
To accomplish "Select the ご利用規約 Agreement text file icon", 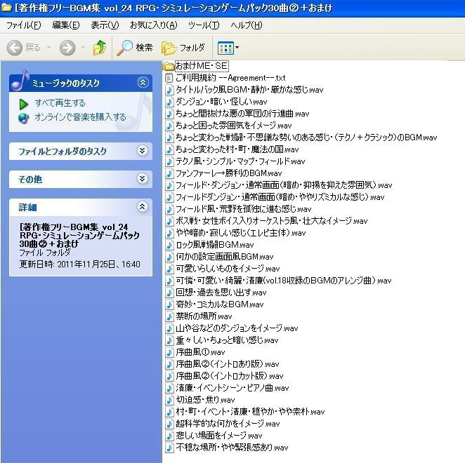I will (x=169, y=78).
